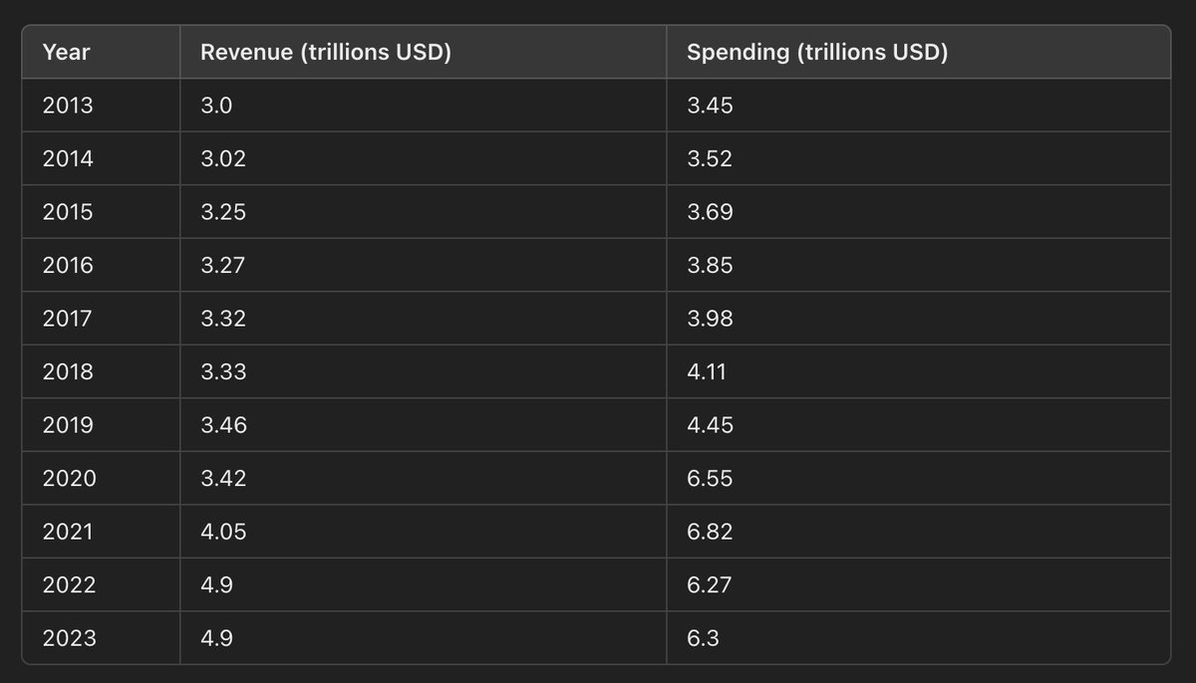Select the 2022 revenue value 4.9
1196x683 pixels.
tap(216, 584)
